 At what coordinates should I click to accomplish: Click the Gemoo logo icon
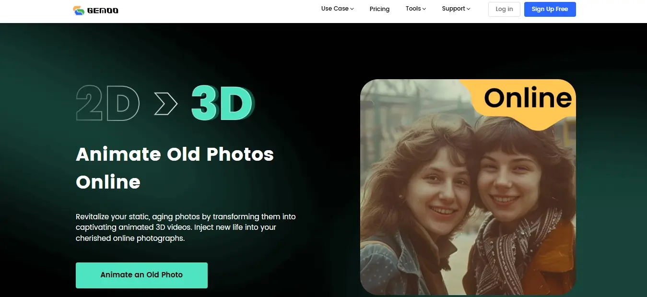(79, 10)
